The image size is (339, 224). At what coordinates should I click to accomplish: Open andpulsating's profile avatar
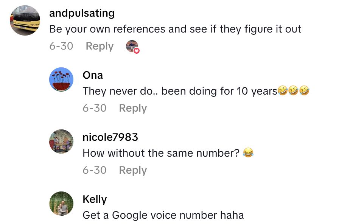[25, 20]
